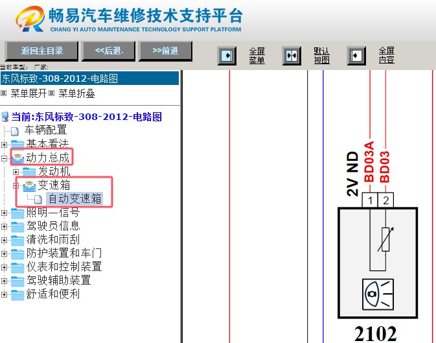Select the 清洗和雨刮 tree label
Image resolution: width=436 pixels, height=343 pixels.
point(53,239)
